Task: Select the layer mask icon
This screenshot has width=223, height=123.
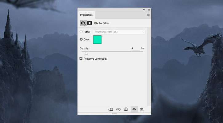Action: (x=90, y=23)
